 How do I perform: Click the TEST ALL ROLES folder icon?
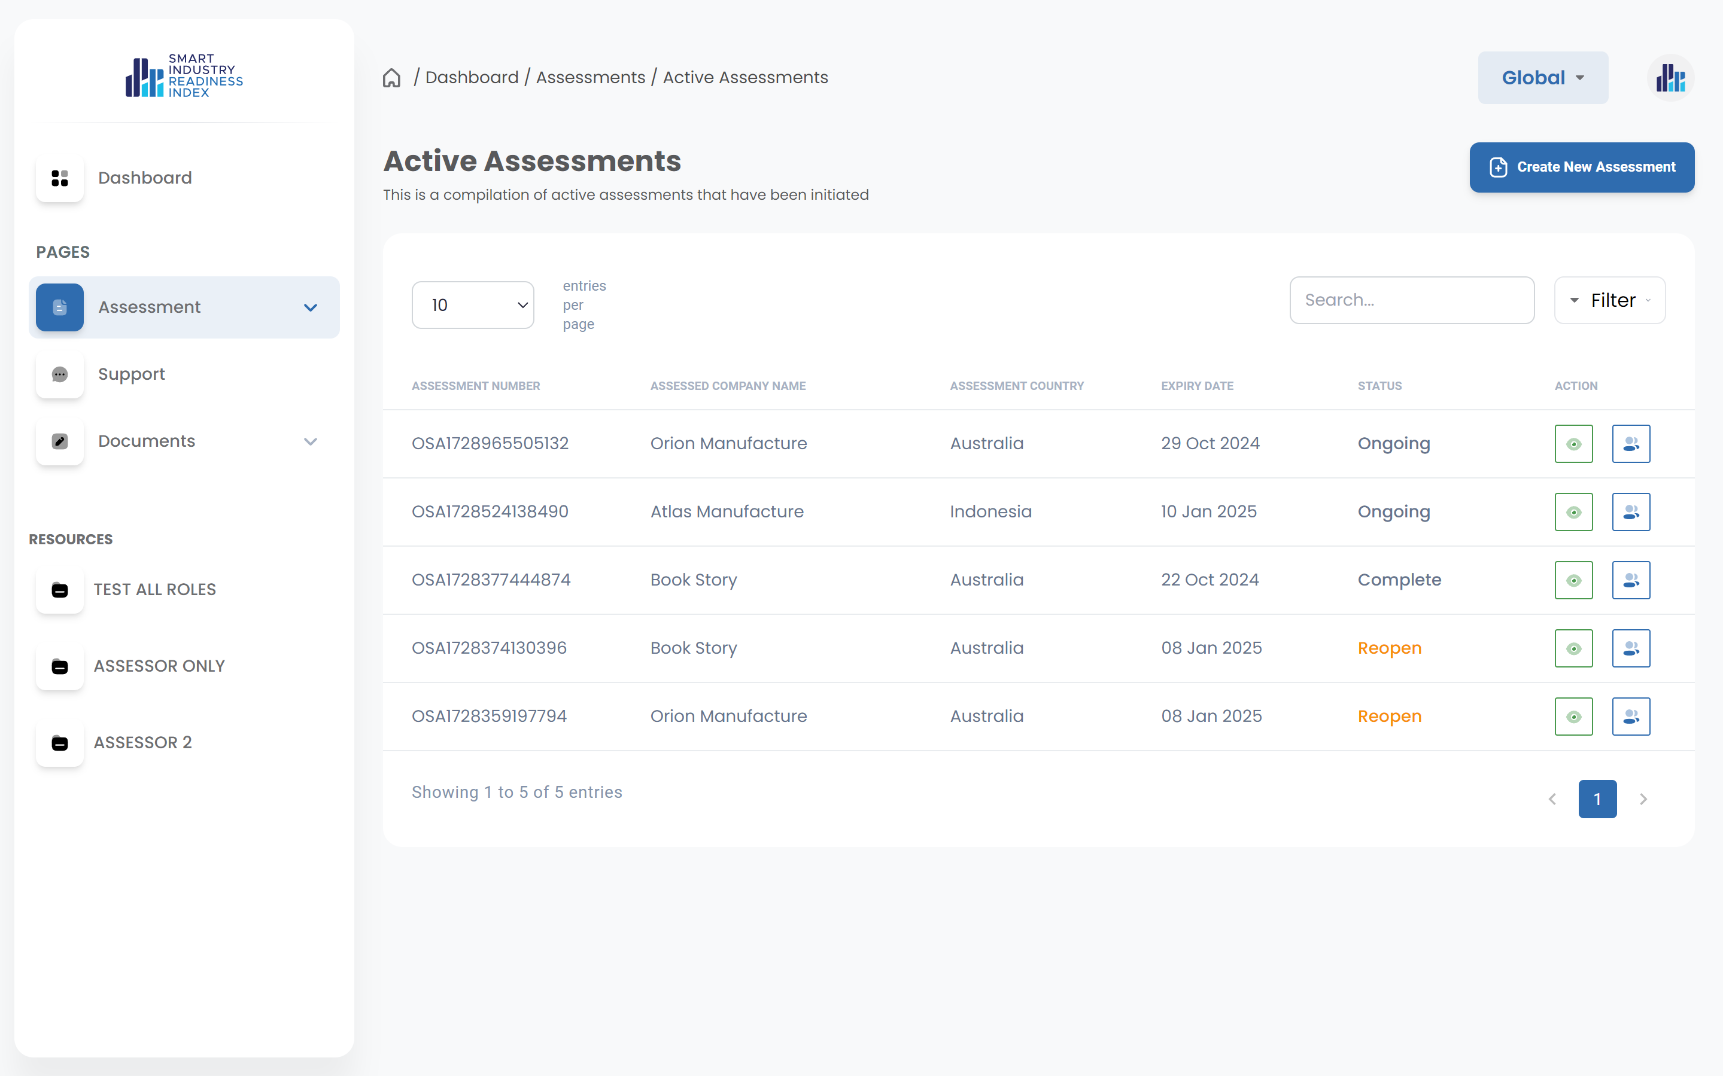click(x=60, y=590)
